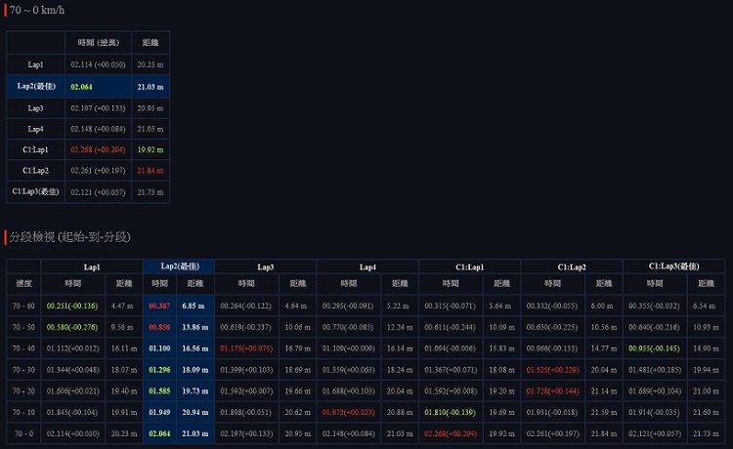
Task: Click the green 00.251(-00.136) time cell
Action: point(72,306)
